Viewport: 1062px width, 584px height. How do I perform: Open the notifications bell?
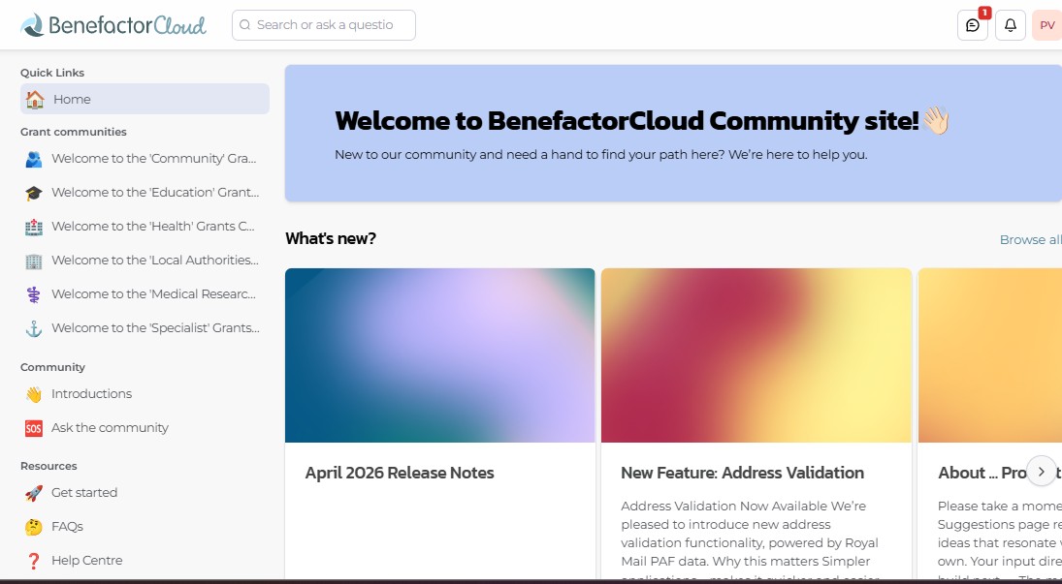click(x=1010, y=25)
